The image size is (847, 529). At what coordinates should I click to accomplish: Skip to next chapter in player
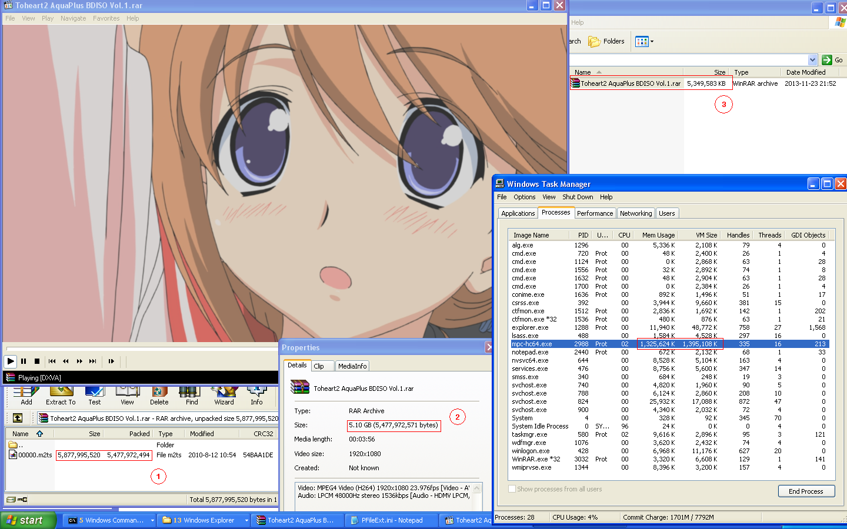click(93, 361)
